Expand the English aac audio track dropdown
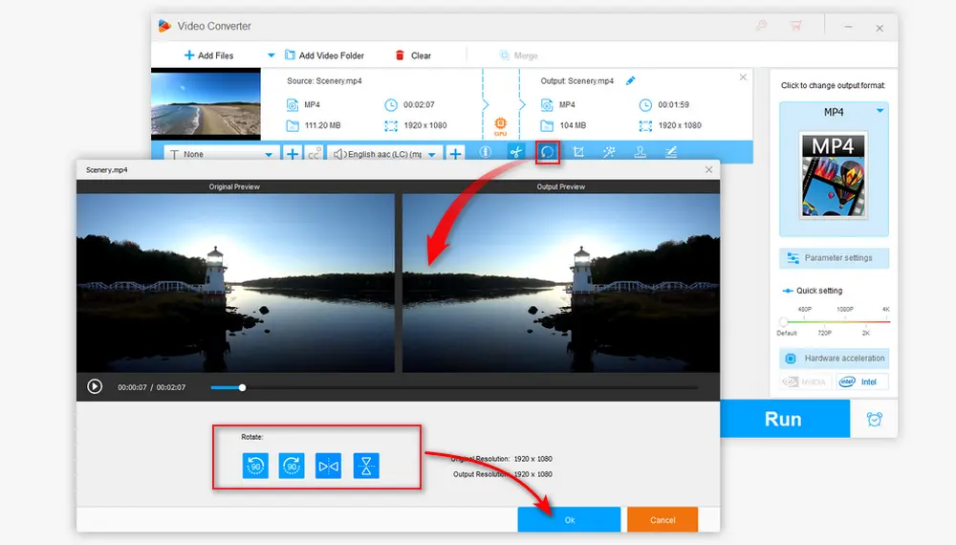 click(432, 154)
